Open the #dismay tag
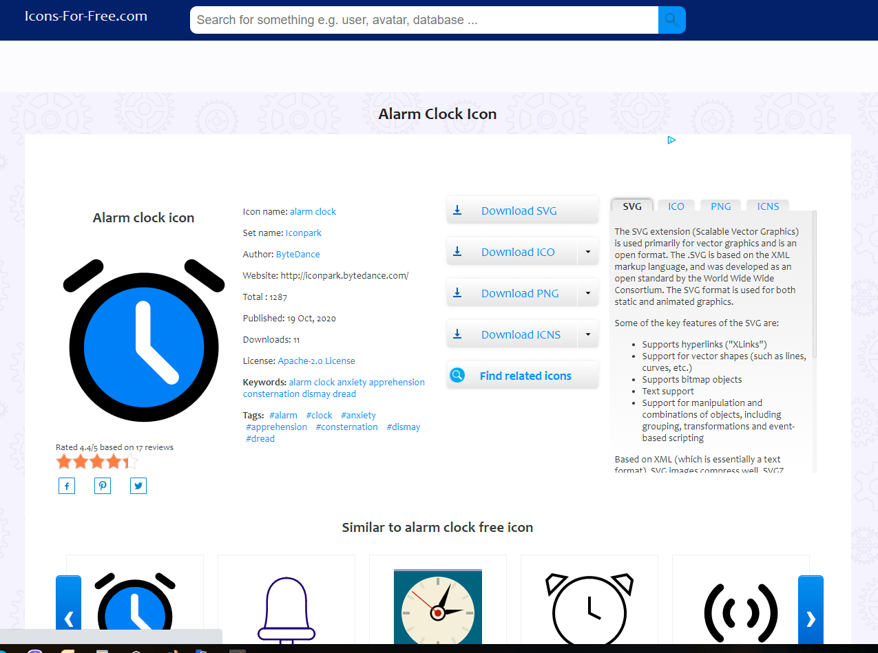 [404, 427]
